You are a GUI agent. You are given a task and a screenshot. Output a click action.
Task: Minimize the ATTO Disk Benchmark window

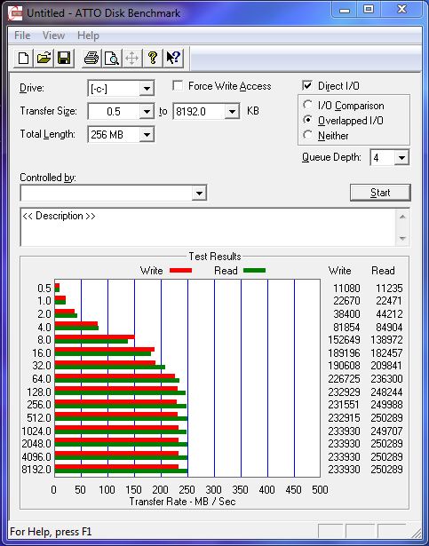click(x=345, y=10)
